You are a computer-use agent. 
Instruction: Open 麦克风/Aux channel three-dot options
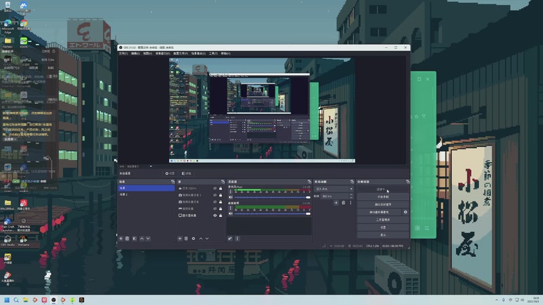click(231, 192)
